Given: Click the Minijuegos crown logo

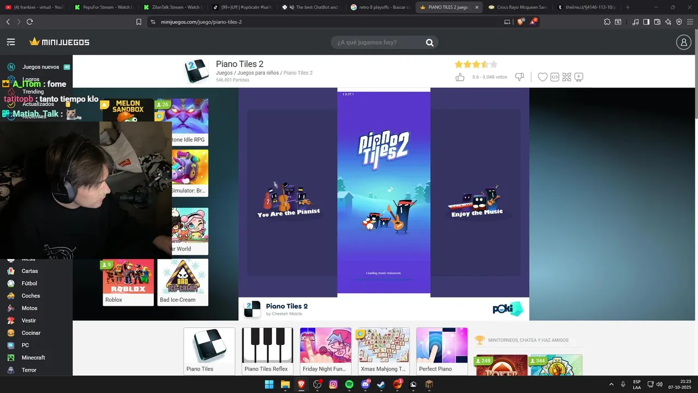Looking at the screenshot, I should (x=59, y=42).
